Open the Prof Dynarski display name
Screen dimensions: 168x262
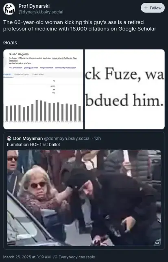(34, 6)
